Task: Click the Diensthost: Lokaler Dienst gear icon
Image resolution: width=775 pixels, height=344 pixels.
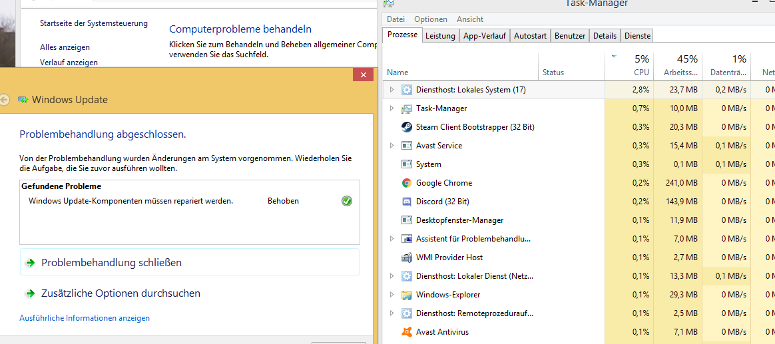Action: point(406,275)
